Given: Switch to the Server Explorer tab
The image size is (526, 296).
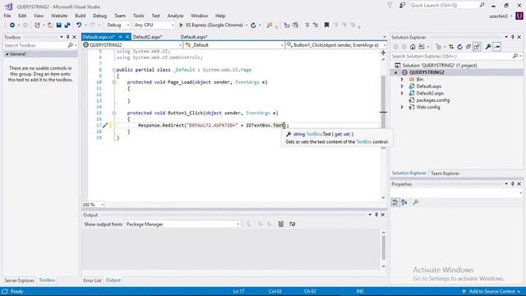Looking at the screenshot, I should pyautogui.click(x=19, y=280).
